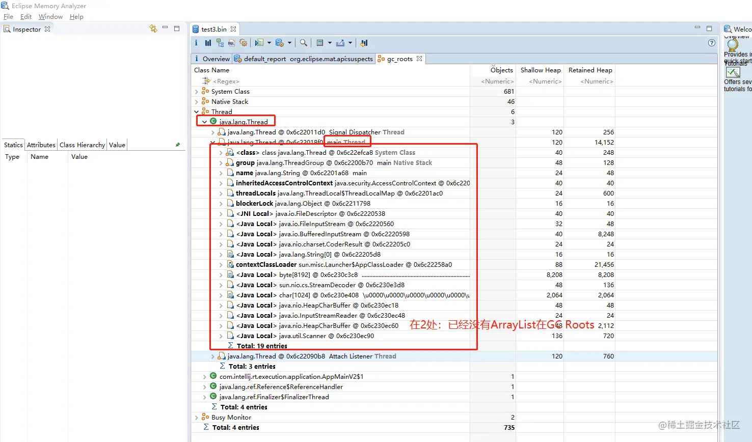This screenshot has height=442, width=752.
Task: Open the File menu
Action: click(x=8, y=17)
